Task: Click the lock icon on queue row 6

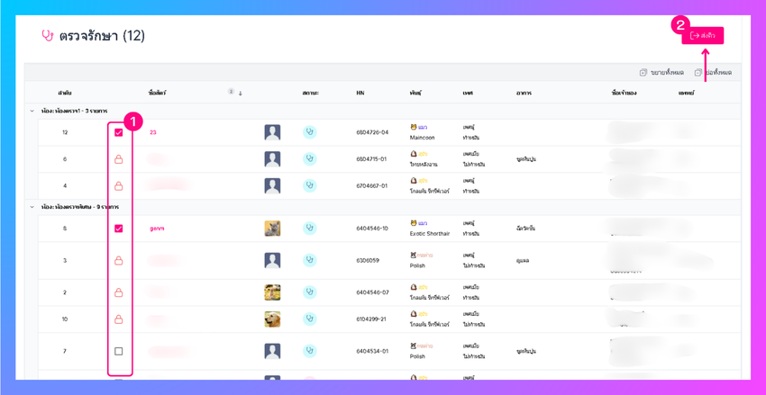Action: click(118, 159)
